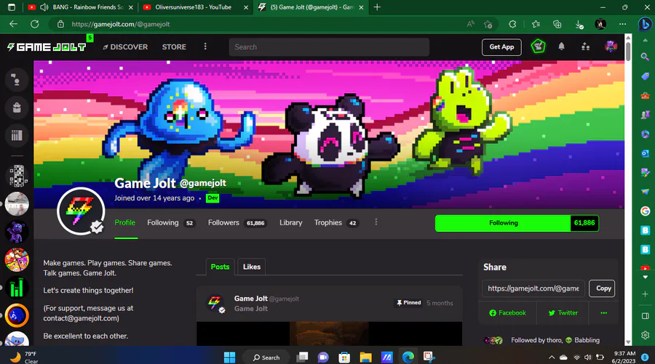Viewport: 655px width, 364px height.
Task: Open the green quest shield icon
Action: (x=538, y=46)
